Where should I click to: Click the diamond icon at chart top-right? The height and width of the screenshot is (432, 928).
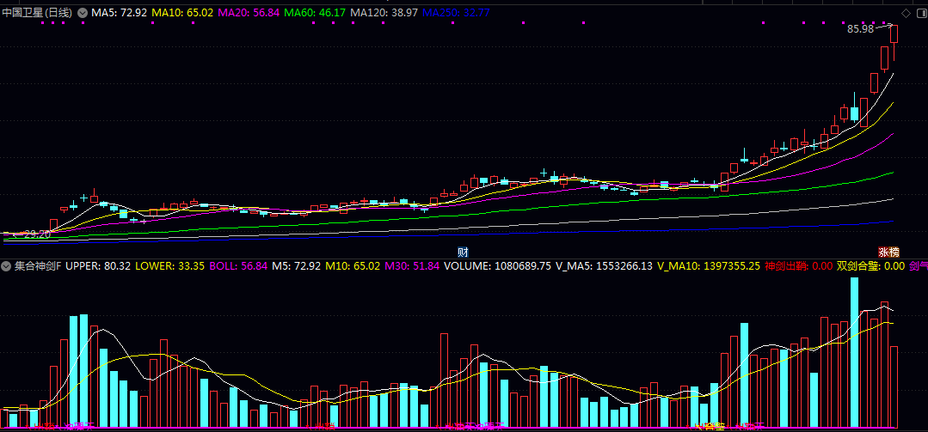pyautogui.click(x=906, y=13)
